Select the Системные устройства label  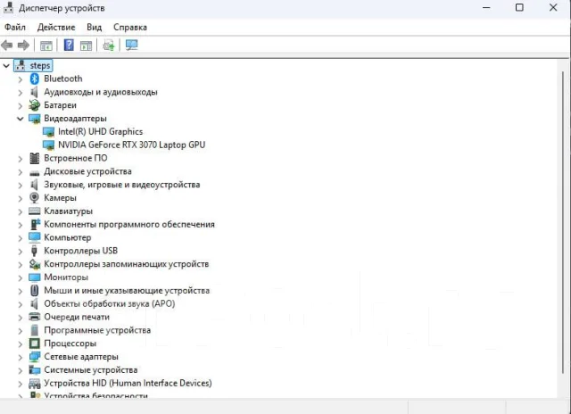pyautogui.click(x=91, y=369)
